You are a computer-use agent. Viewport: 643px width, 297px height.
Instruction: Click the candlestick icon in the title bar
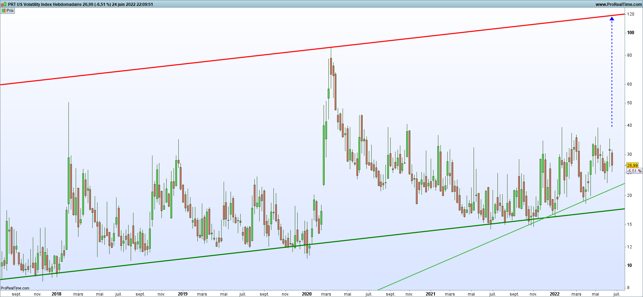(x=3, y=4)
